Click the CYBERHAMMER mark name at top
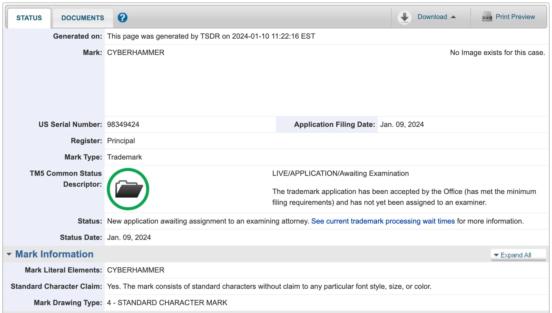 pos(136,53)
